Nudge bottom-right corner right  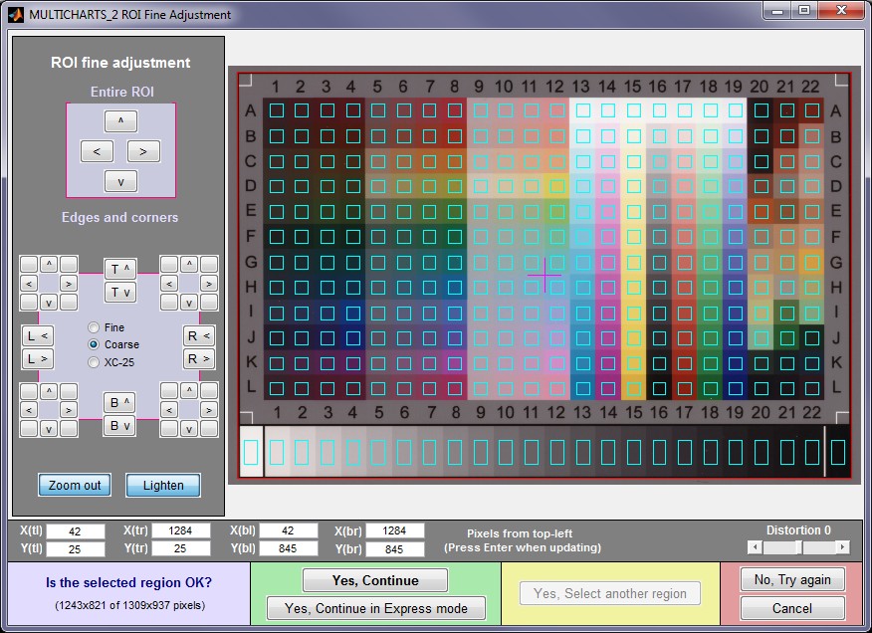click(x=209, y=410)
